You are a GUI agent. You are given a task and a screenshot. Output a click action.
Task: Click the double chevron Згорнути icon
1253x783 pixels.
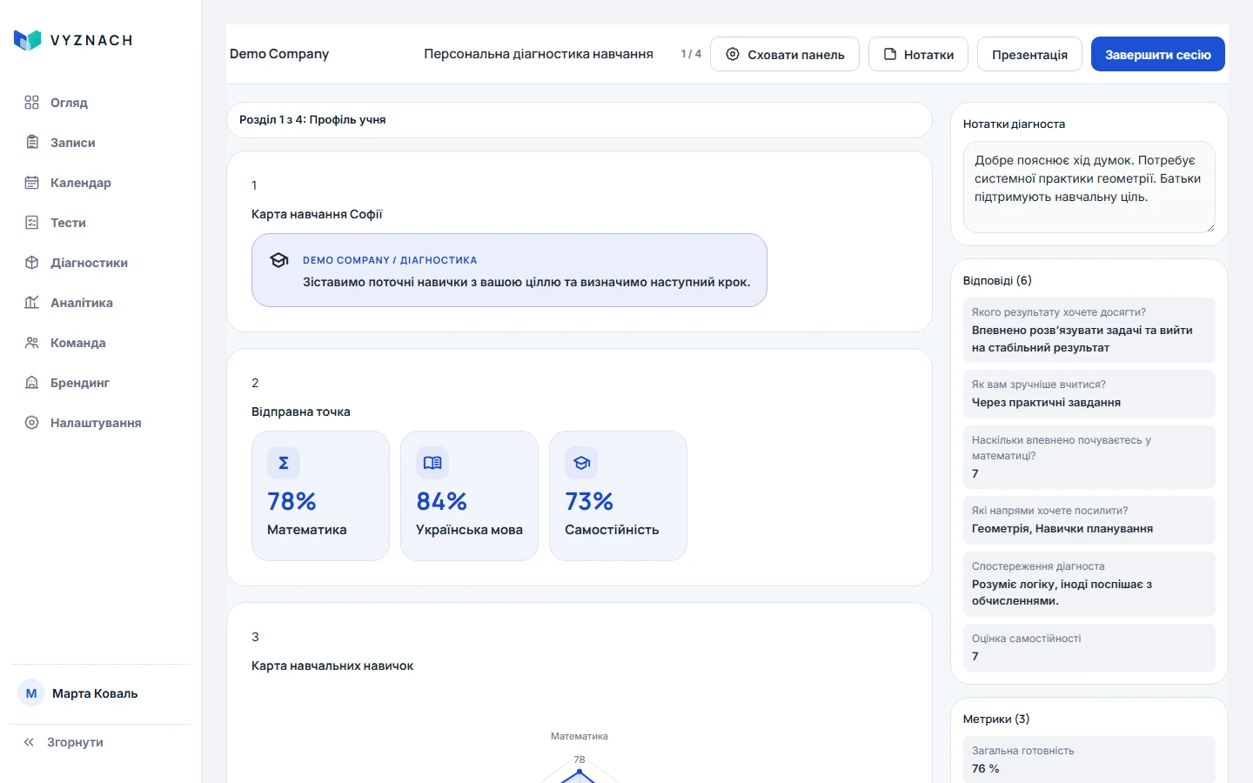(x=29, y=742)
